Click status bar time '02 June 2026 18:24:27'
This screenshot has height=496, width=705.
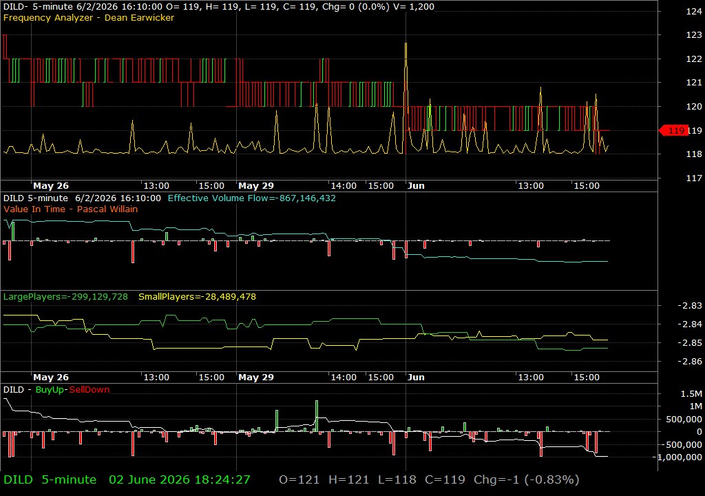pyautogui.click(x=180, y=479)
